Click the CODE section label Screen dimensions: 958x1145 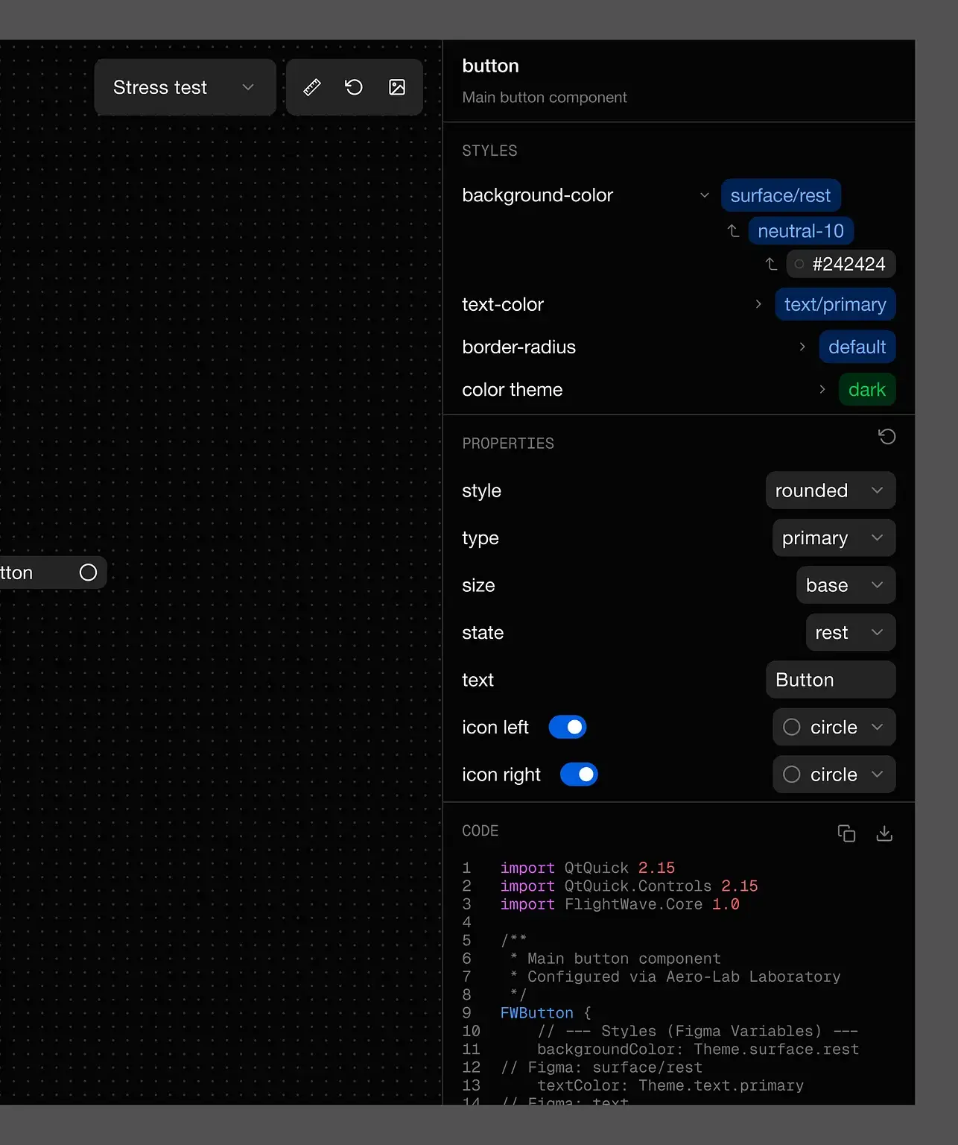tap(480, 831)
